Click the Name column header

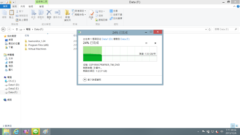(27, 36)
